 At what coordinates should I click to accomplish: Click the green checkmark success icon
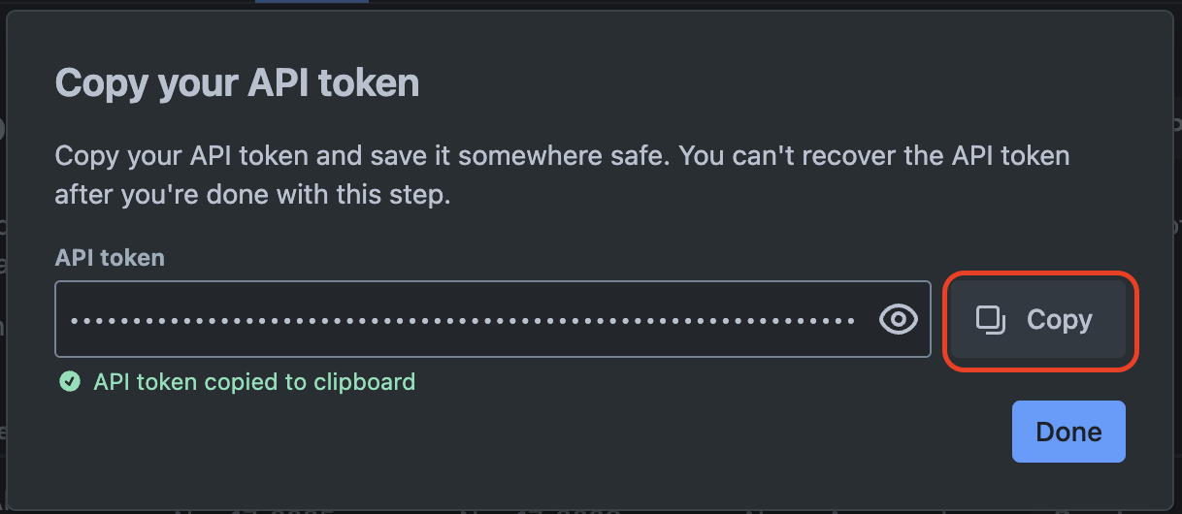coord(69,381)
